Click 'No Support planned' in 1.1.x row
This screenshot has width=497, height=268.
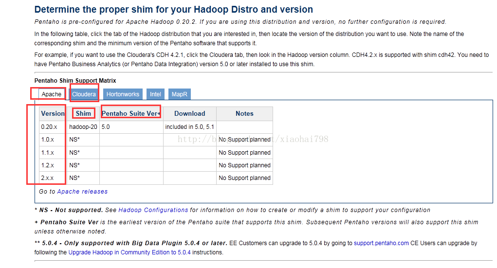(244, 153)
